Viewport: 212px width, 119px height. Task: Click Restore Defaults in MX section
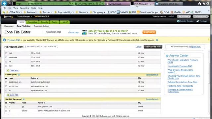click(x=152, y=99)
